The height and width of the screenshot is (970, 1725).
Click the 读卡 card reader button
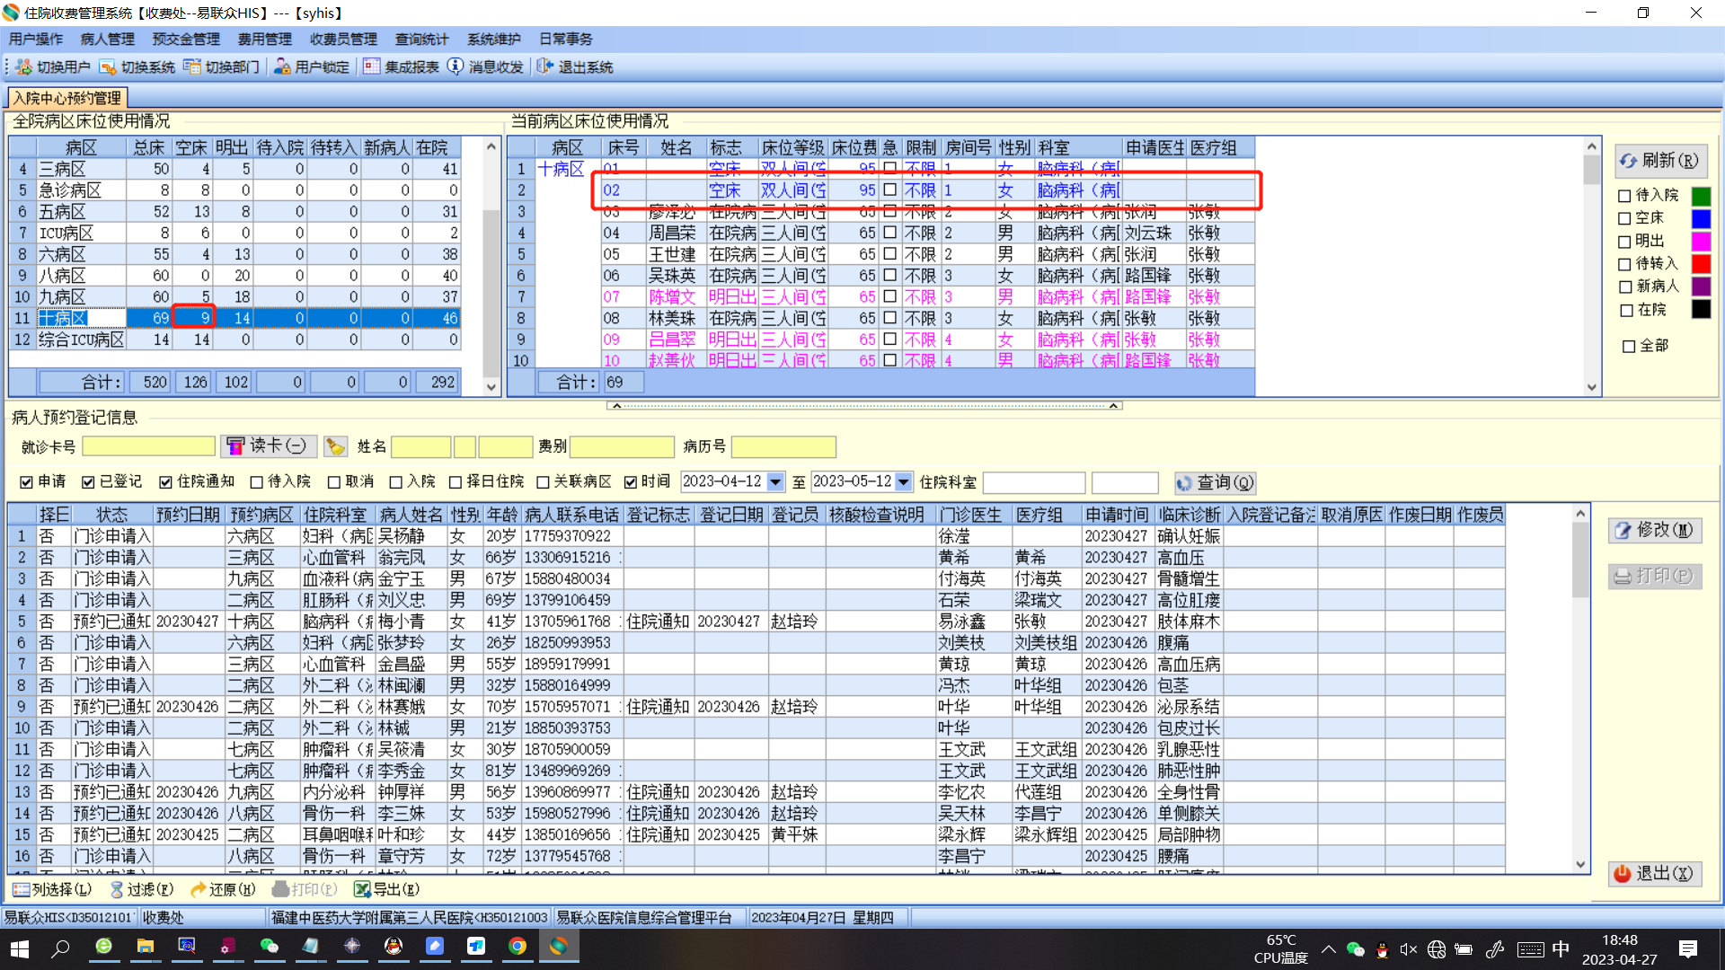pos(268,446)
